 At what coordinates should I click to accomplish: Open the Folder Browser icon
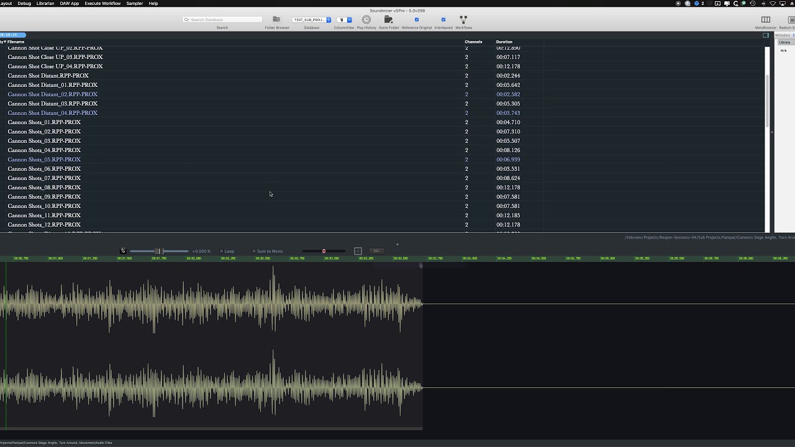276,19
